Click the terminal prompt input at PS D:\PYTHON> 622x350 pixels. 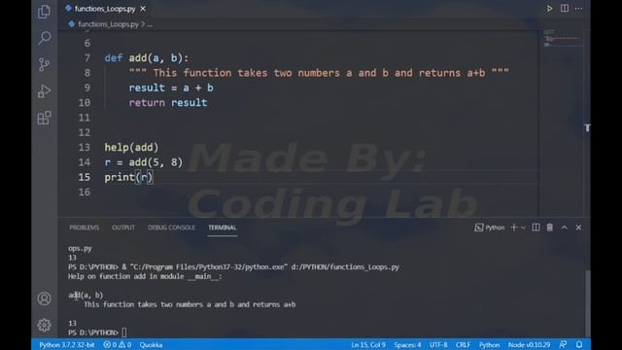tap(124, 332)
